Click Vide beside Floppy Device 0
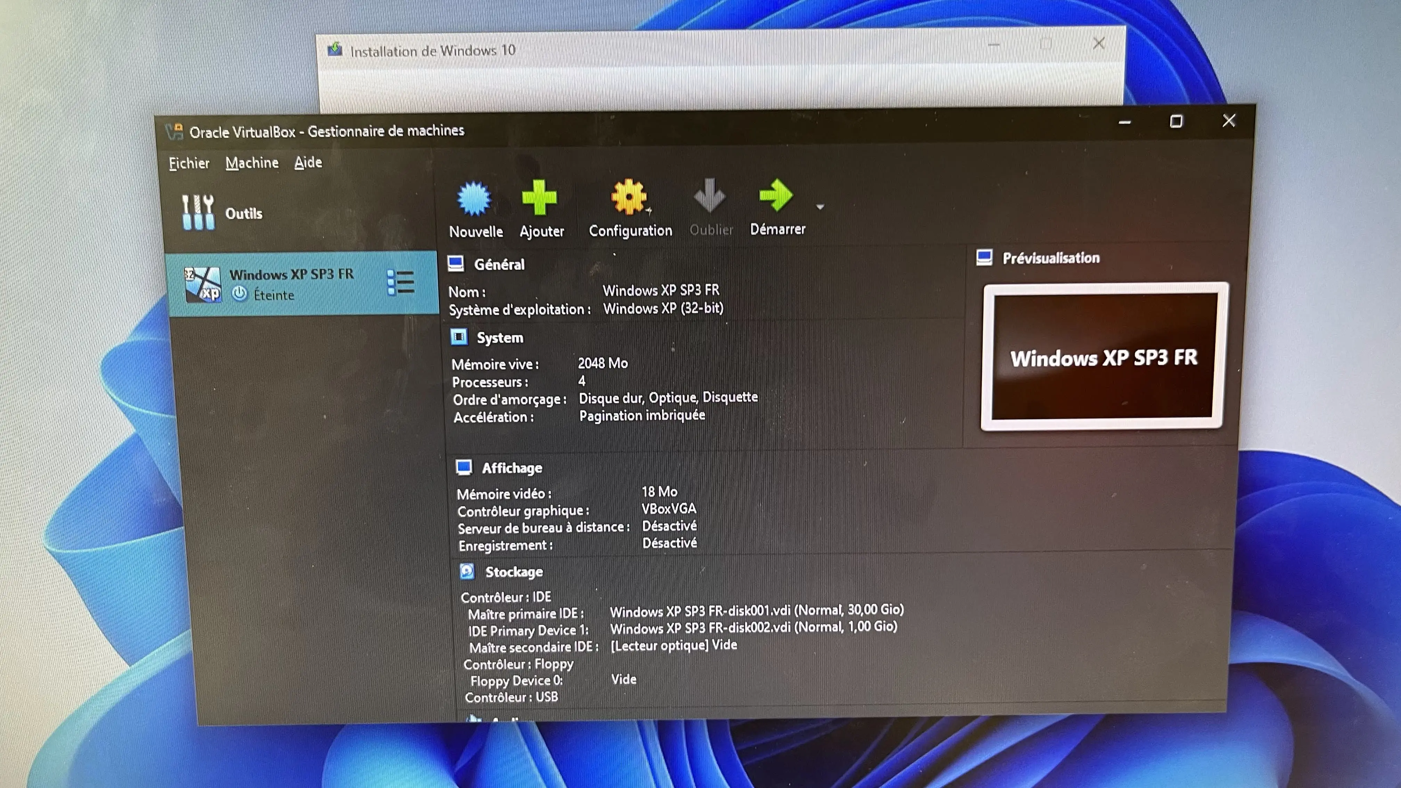Screen dimensions: 1401x788 click(623, 679)
